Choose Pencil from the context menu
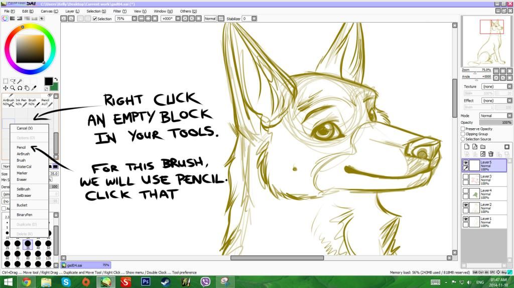 21,148
